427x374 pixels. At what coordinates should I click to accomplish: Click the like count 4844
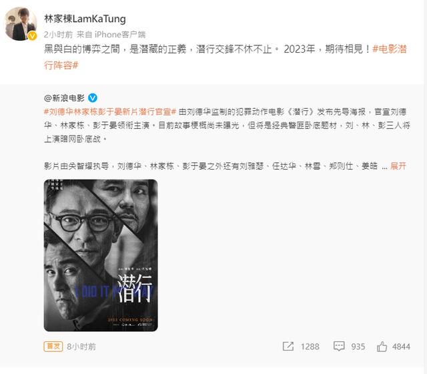401,347
